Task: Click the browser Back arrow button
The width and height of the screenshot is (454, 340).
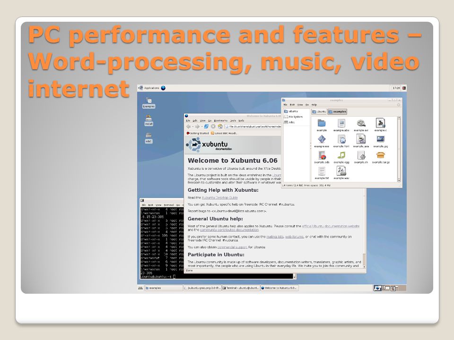Action: [x=189, y=127]
